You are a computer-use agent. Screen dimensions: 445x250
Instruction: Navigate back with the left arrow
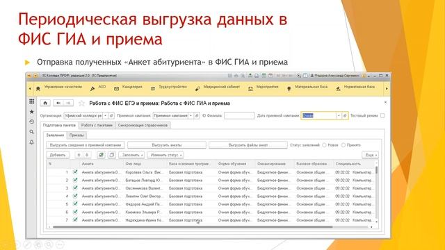[58, 103]
